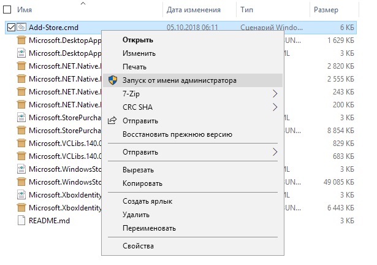Screen dimensions: 377x265
Task: Open the Отправить entry with submenu
Action: pyautogui.click(x=192, y=152)
